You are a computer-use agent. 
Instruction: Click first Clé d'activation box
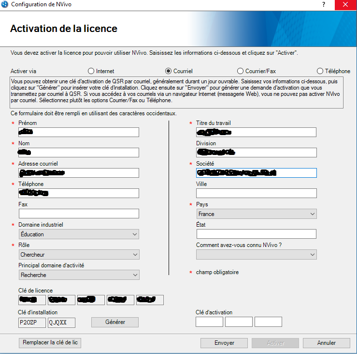click(209, 322)
